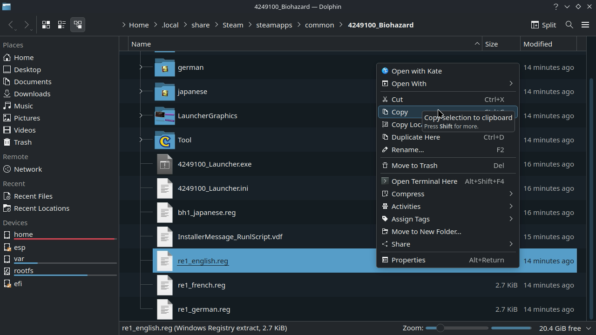The width and height of the screenshot is (596, 335).
Task: Go back with the back arrow
Action: point(11,25)
